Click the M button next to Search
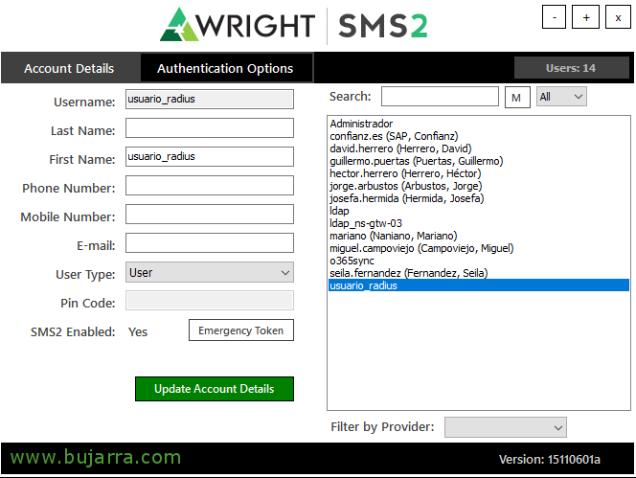 pos(517,98)
